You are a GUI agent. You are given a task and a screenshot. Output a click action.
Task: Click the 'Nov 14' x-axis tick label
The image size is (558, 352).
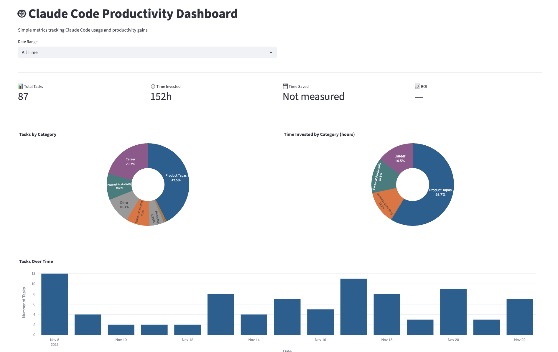(x=254, y=340)
